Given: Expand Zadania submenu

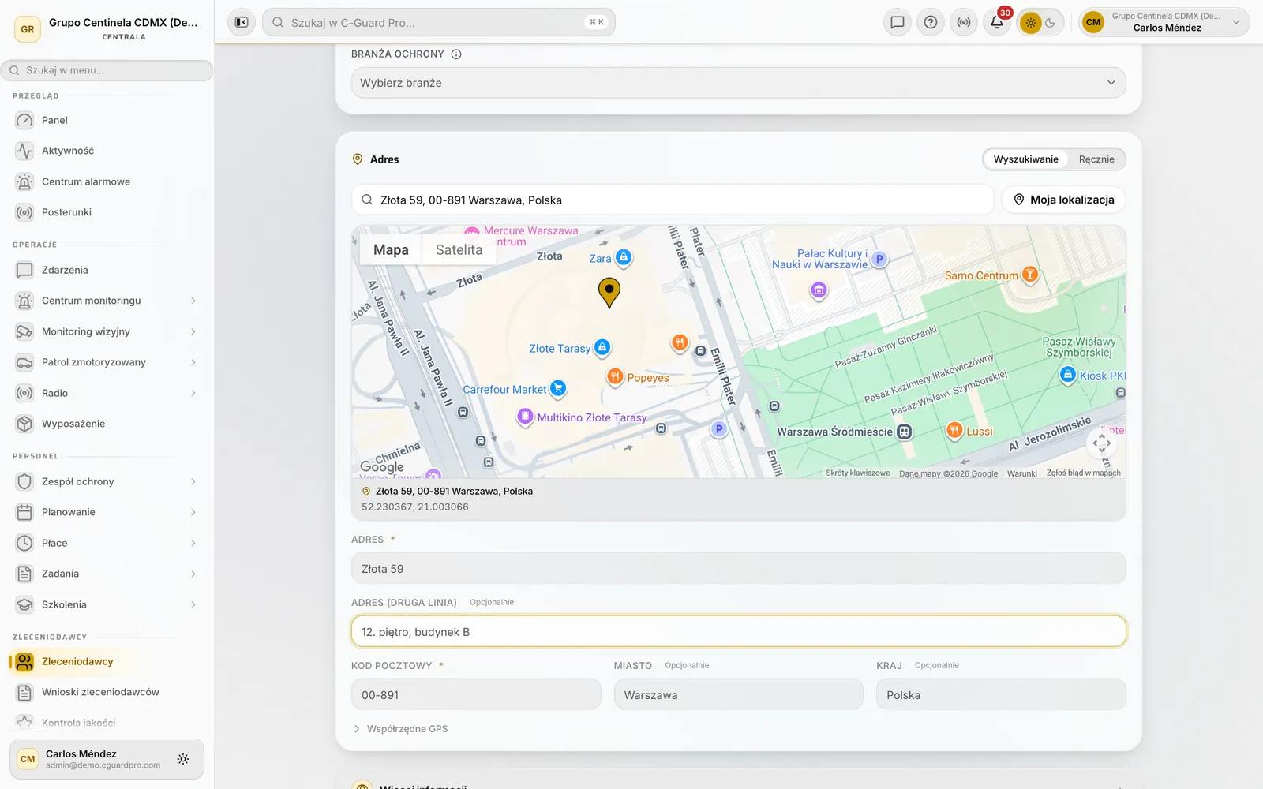Looking at the screenshot, I should click(x=193, y=574).
